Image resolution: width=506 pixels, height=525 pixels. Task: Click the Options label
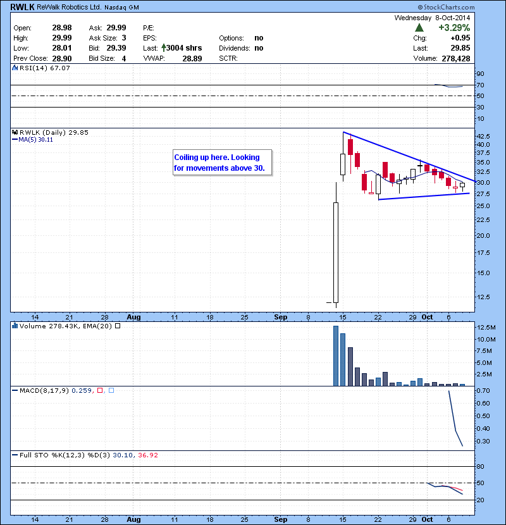tap(231, 38)
